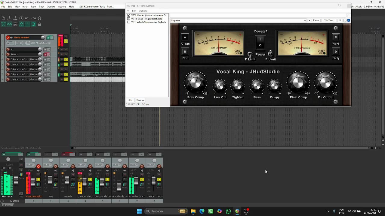Open FX window Options menu
The width and height of the screenshot is (385, 216).
click(x=143, y=11)
